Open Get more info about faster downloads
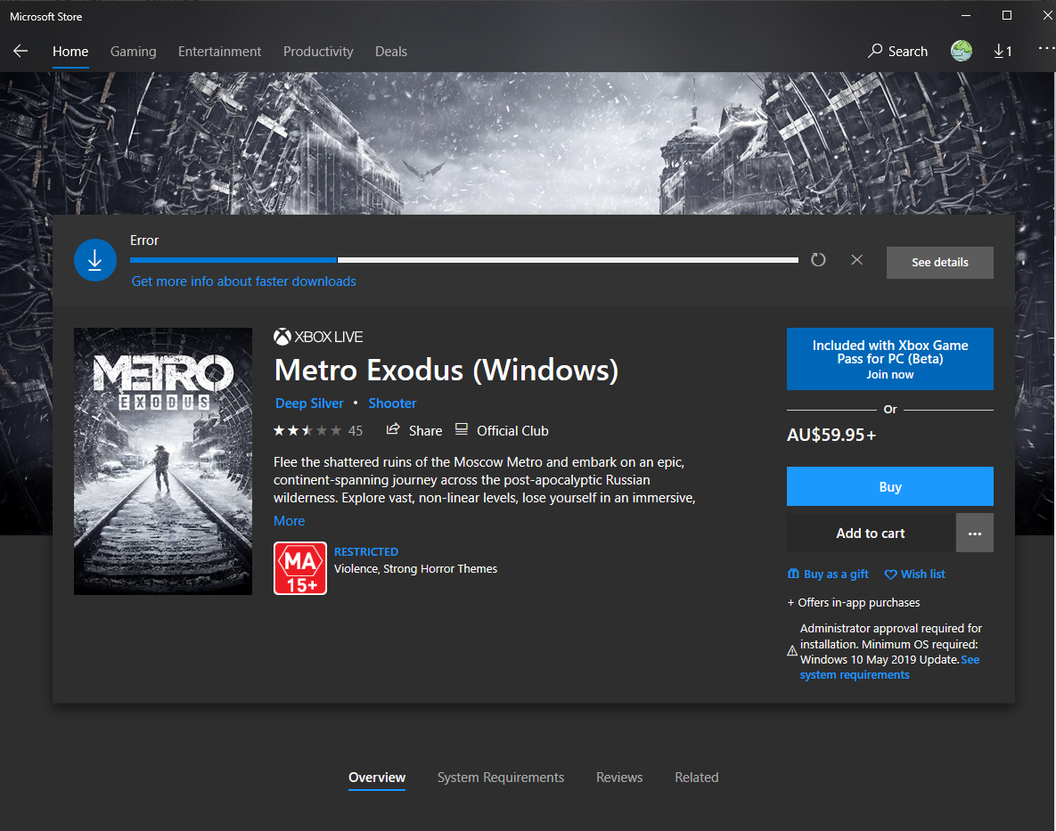This screenshot has width=1056, height=831. click(244, 281)
